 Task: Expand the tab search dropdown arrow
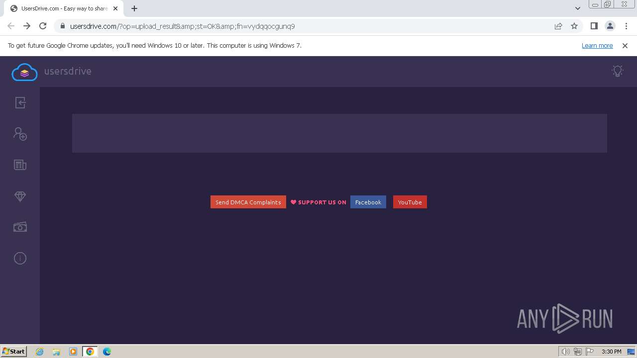[x=578, y=8]
